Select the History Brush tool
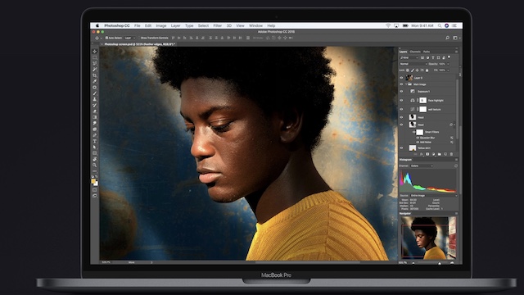This screenshot has width=524, height=295. coord(95,106)
